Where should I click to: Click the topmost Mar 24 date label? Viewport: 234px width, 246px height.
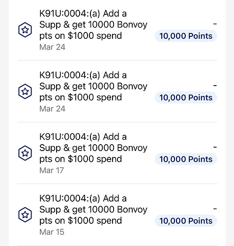(52, 47)
